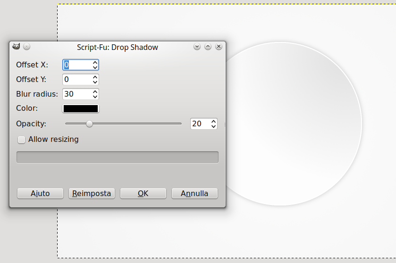
Task: Decrease Opacity with the spinner down arrow
Action: (x=214, y=126)
